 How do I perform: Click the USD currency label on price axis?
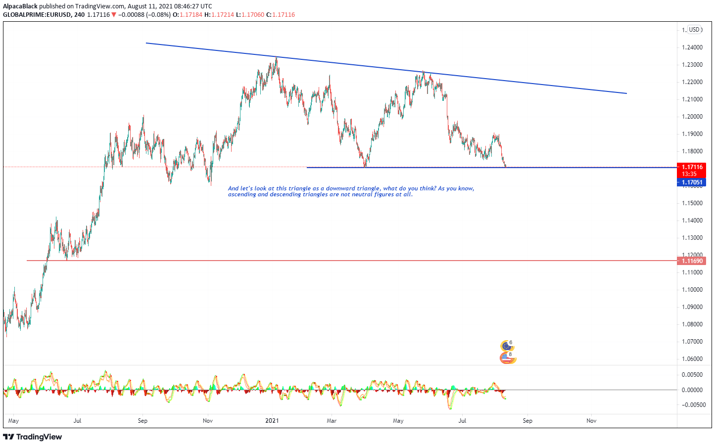pyautogui.click(x=694, y=30)
